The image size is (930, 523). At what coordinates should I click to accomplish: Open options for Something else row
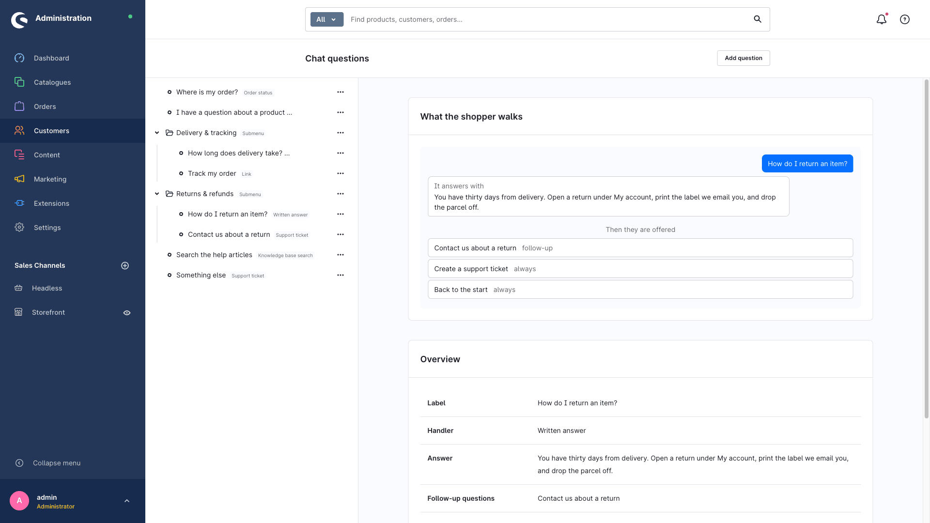(x=341, y=275)
